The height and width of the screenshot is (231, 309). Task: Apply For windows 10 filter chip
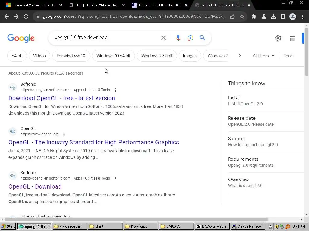(x=71, y=56)
